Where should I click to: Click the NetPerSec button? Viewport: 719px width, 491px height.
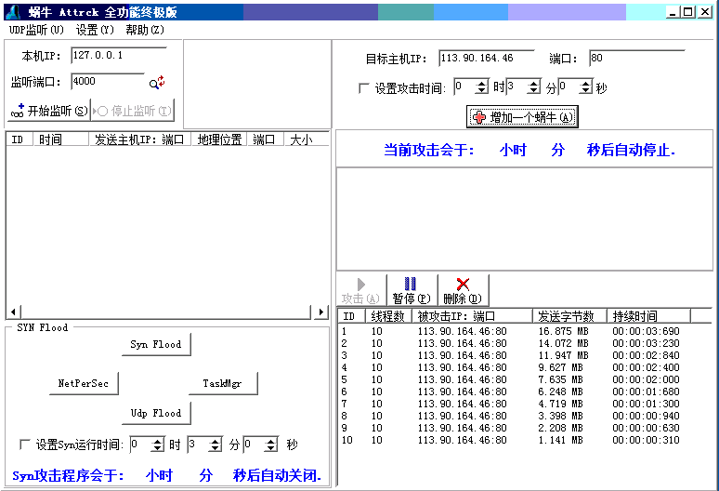(84, 383)
